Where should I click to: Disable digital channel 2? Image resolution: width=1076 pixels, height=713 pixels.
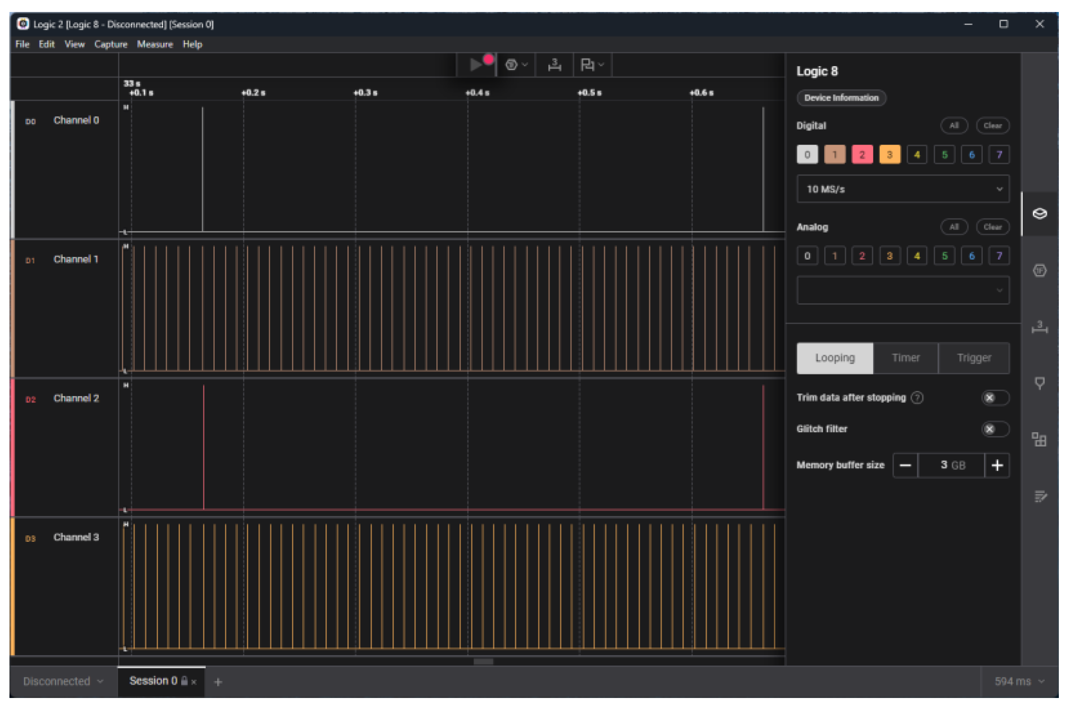click(x=862, y=154)
